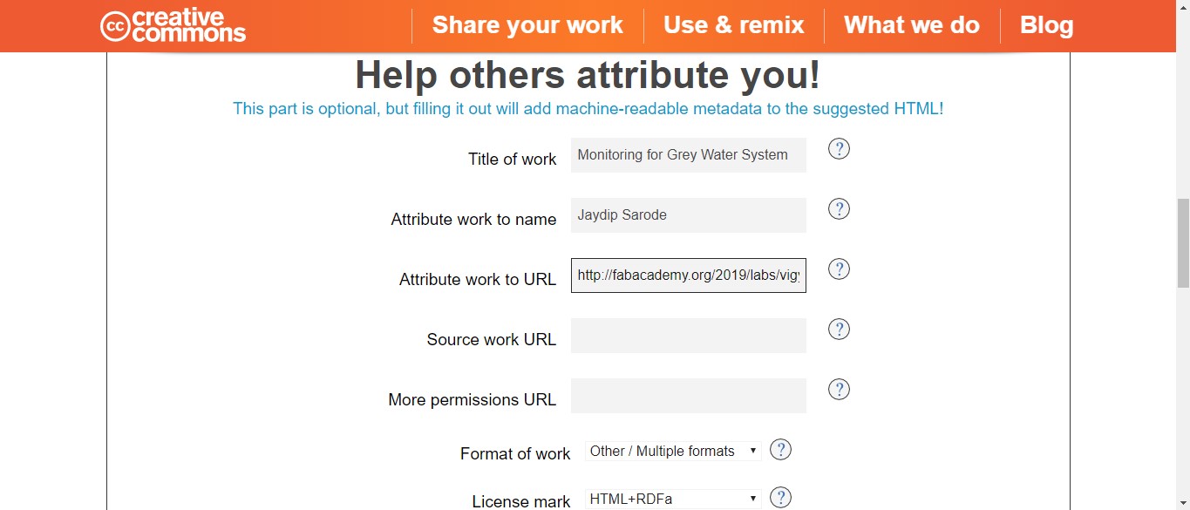
Task: Click the vertical page scrollbar thumb
Action: click(x=1182, y=242)
